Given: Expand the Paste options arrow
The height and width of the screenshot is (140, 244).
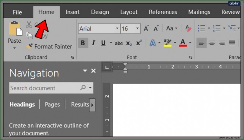Looking at the screenshot, I should pos(14,48).
